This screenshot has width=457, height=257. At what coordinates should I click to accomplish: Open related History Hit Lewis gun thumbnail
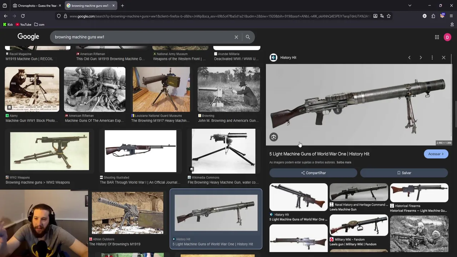coord(298,197)
